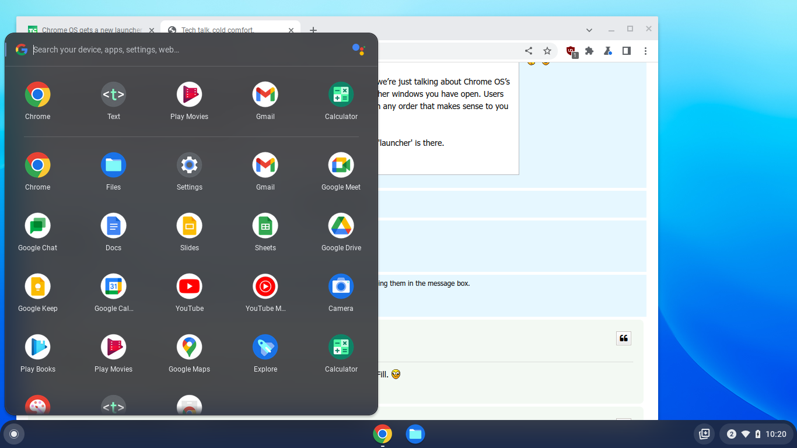Open Play Movies in the recent apps row
The height and width of the screenshot is (448, 797).
(189, 101)
